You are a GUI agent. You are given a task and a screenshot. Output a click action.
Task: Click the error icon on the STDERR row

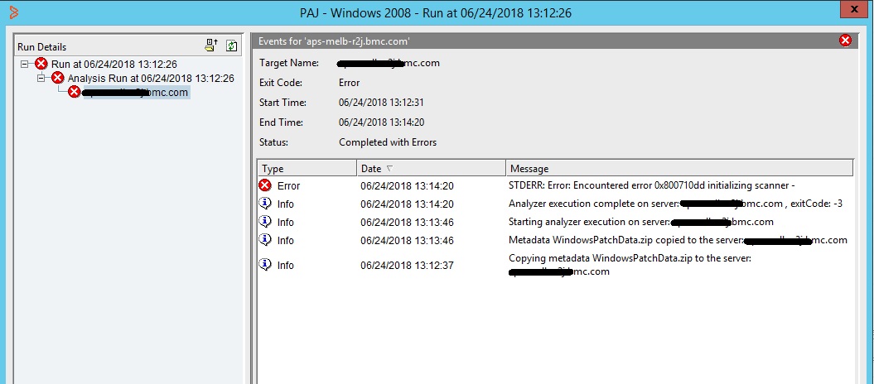pos(265,185)
